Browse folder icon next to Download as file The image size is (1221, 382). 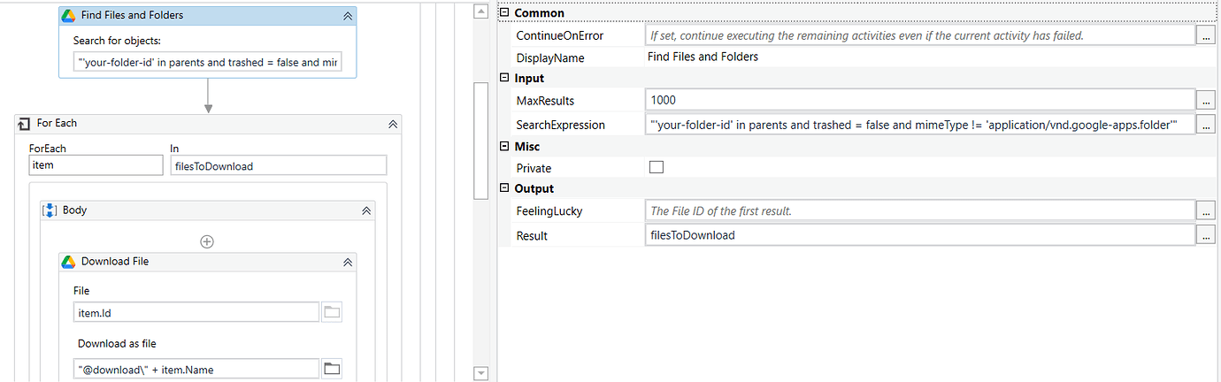333,370
